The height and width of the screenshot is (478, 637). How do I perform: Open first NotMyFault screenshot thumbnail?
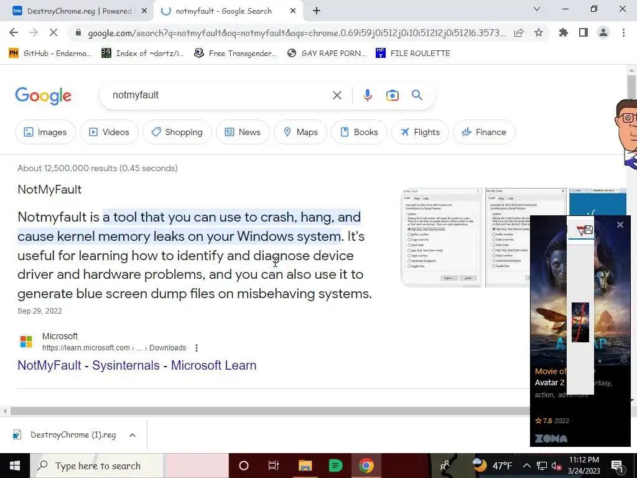[x=442, y=238]
